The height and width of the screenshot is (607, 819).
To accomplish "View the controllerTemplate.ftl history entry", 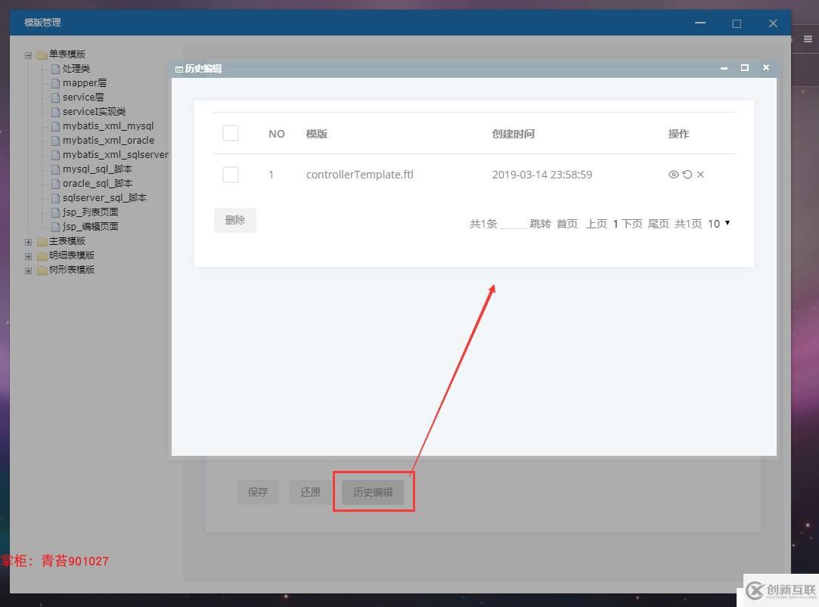I will [x=673, y=175].
